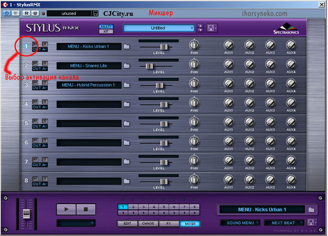The width and height of the screenshot is (328, 236).
Task: Click the MENU - Kicks Urban 1 name field
Action: tap(89, 47)
